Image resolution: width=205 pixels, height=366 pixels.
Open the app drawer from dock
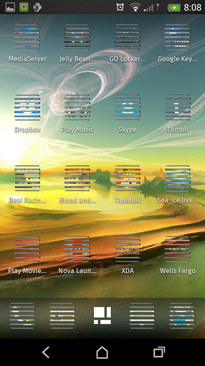[102, 315]
